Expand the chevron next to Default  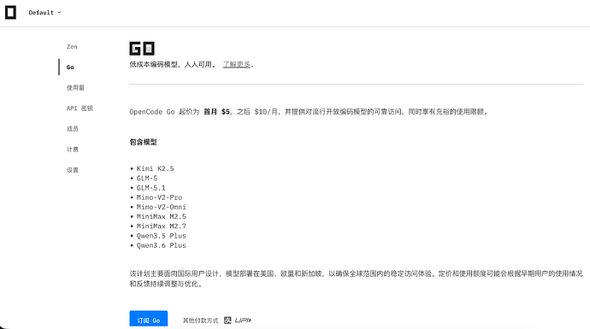59,13
